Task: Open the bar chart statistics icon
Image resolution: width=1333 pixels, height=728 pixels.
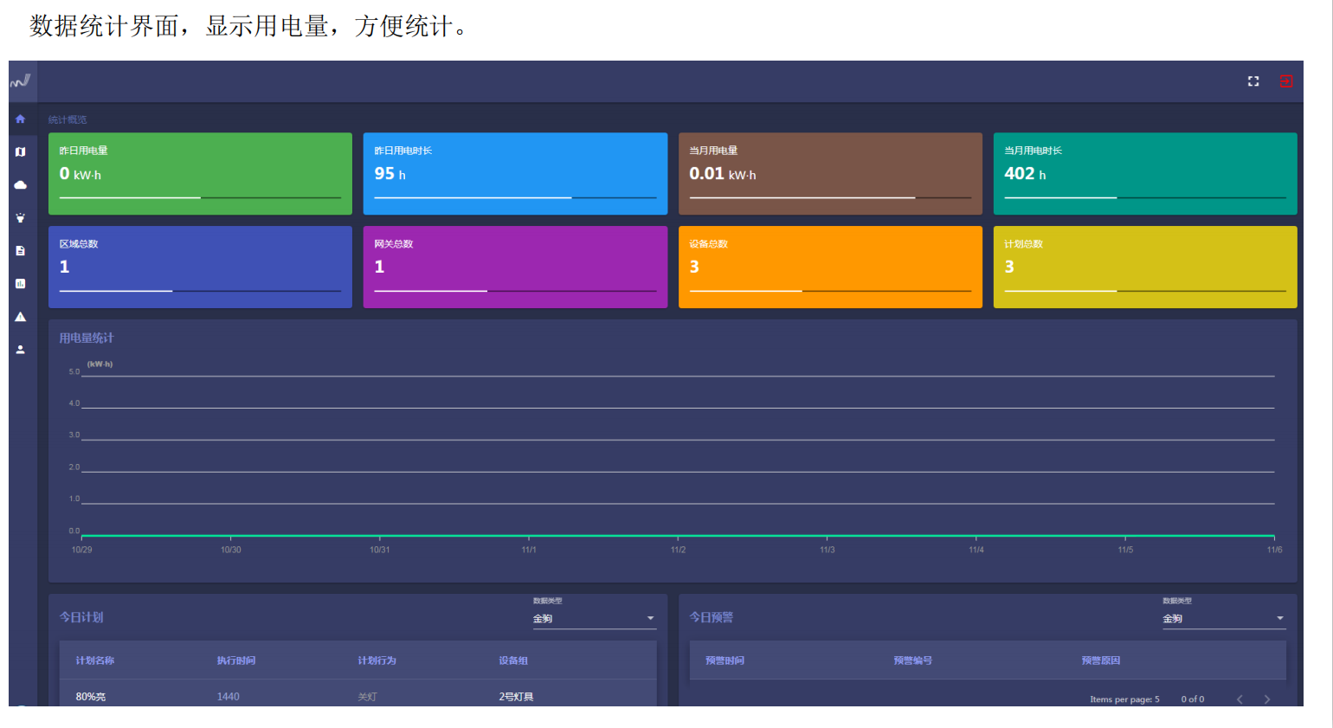Action: 20,284
